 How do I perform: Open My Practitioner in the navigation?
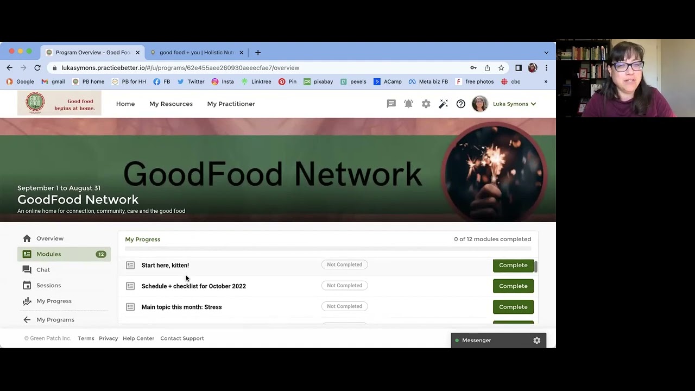[231, 104]
